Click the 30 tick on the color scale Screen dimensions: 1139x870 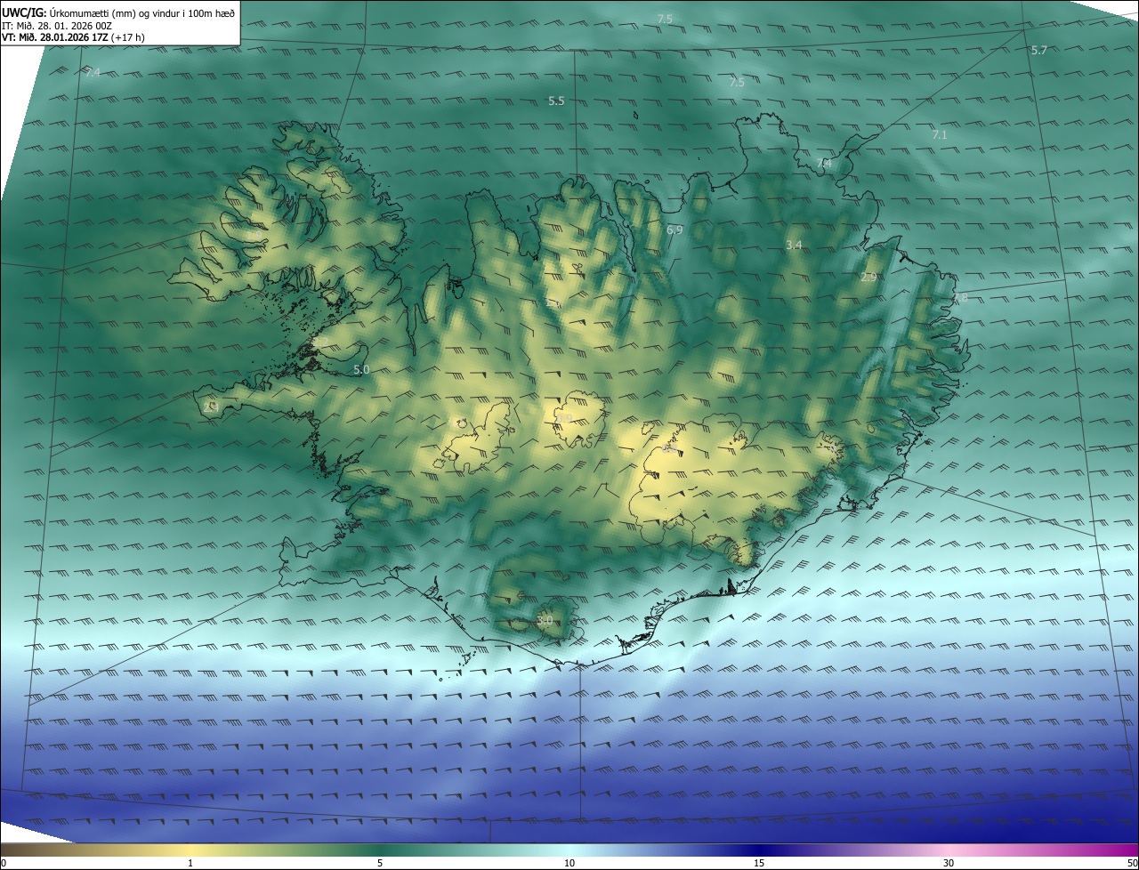[949, 863]
